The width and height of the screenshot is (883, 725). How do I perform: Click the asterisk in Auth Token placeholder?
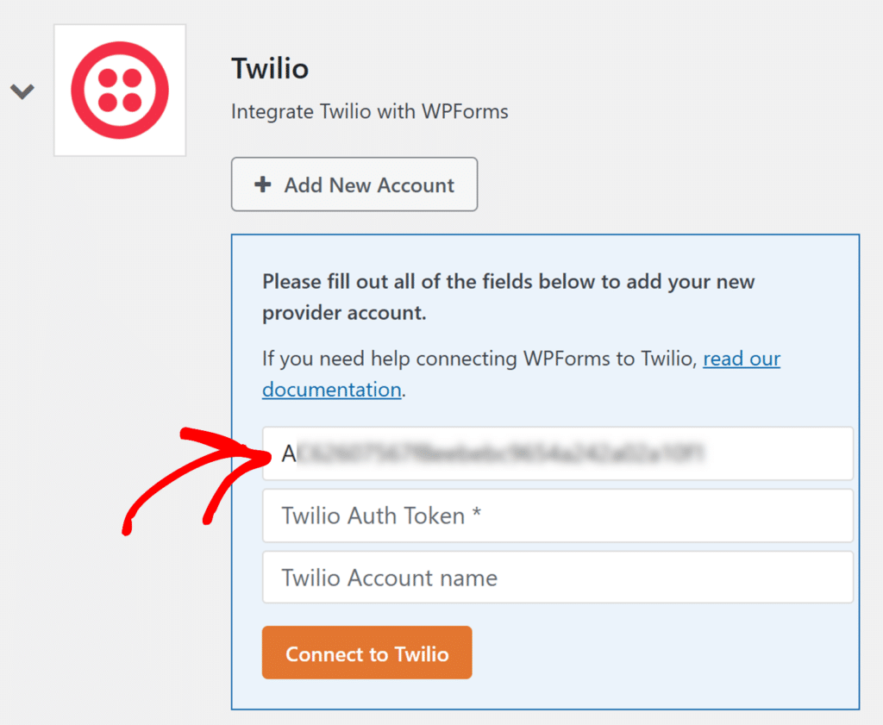click(x=476, y=512)
